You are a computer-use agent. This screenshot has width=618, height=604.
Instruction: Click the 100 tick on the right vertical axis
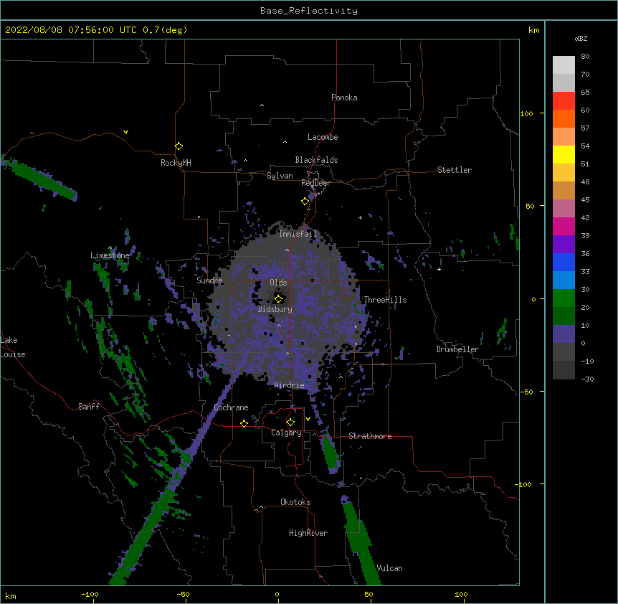[526, 113]
